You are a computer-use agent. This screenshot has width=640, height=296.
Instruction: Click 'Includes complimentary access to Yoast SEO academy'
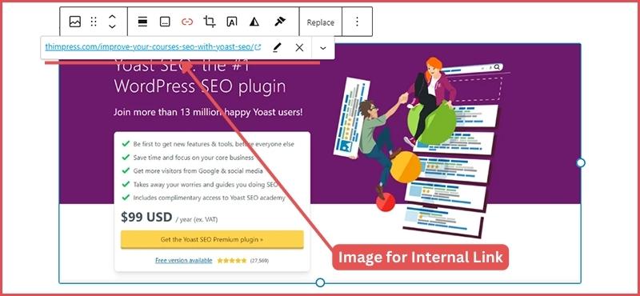(209, 198)
